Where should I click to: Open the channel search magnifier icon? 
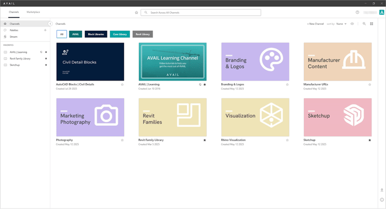364,24
